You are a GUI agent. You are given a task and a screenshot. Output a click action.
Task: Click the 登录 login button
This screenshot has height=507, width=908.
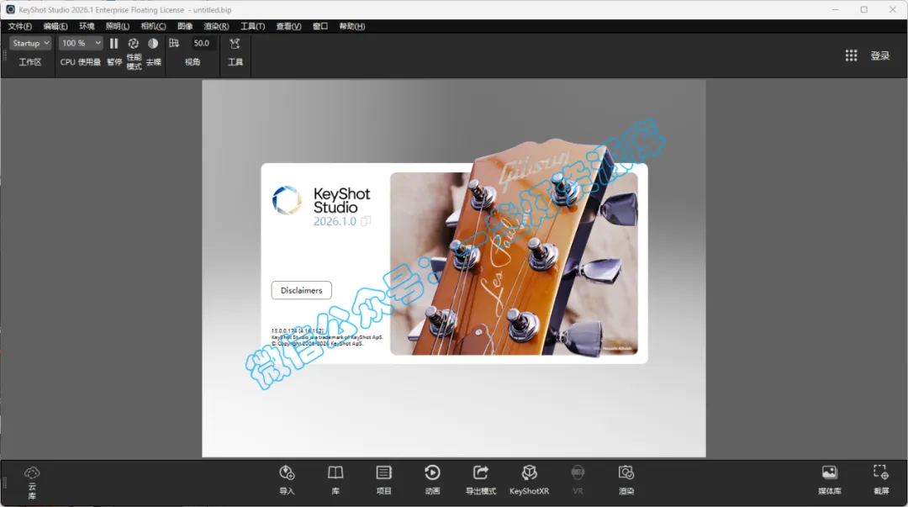tap(879, 55)
